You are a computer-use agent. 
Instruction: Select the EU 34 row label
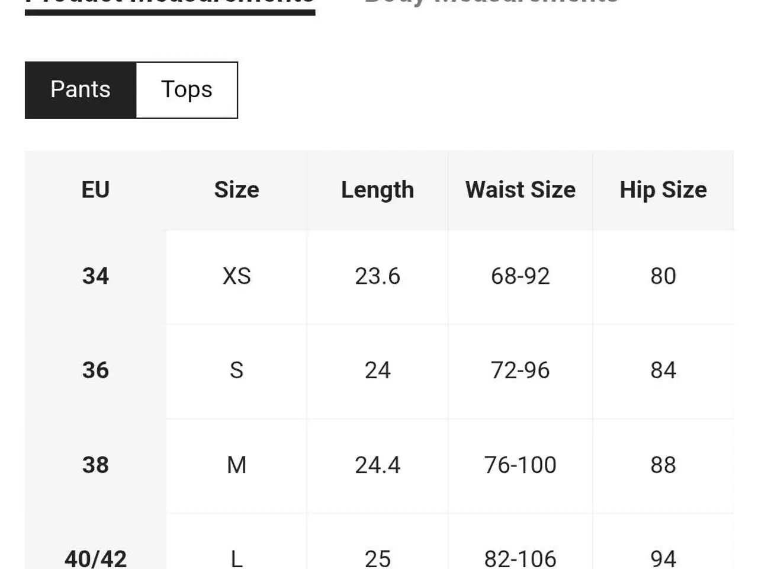(95, 277)
